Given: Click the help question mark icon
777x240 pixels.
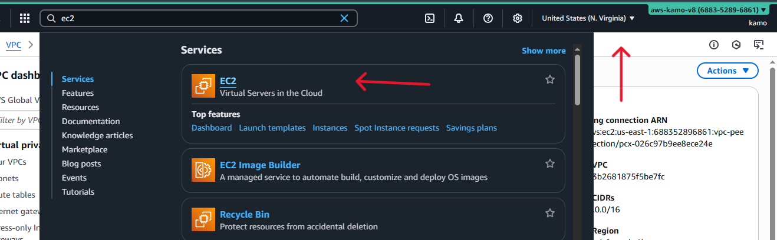Looking at the screenshot, I should point(488,18).
